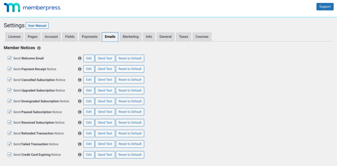Viewport: 337px width, 166px height.
Task: Reset Welcome Email to default
Action: click(x=130, y=58)
